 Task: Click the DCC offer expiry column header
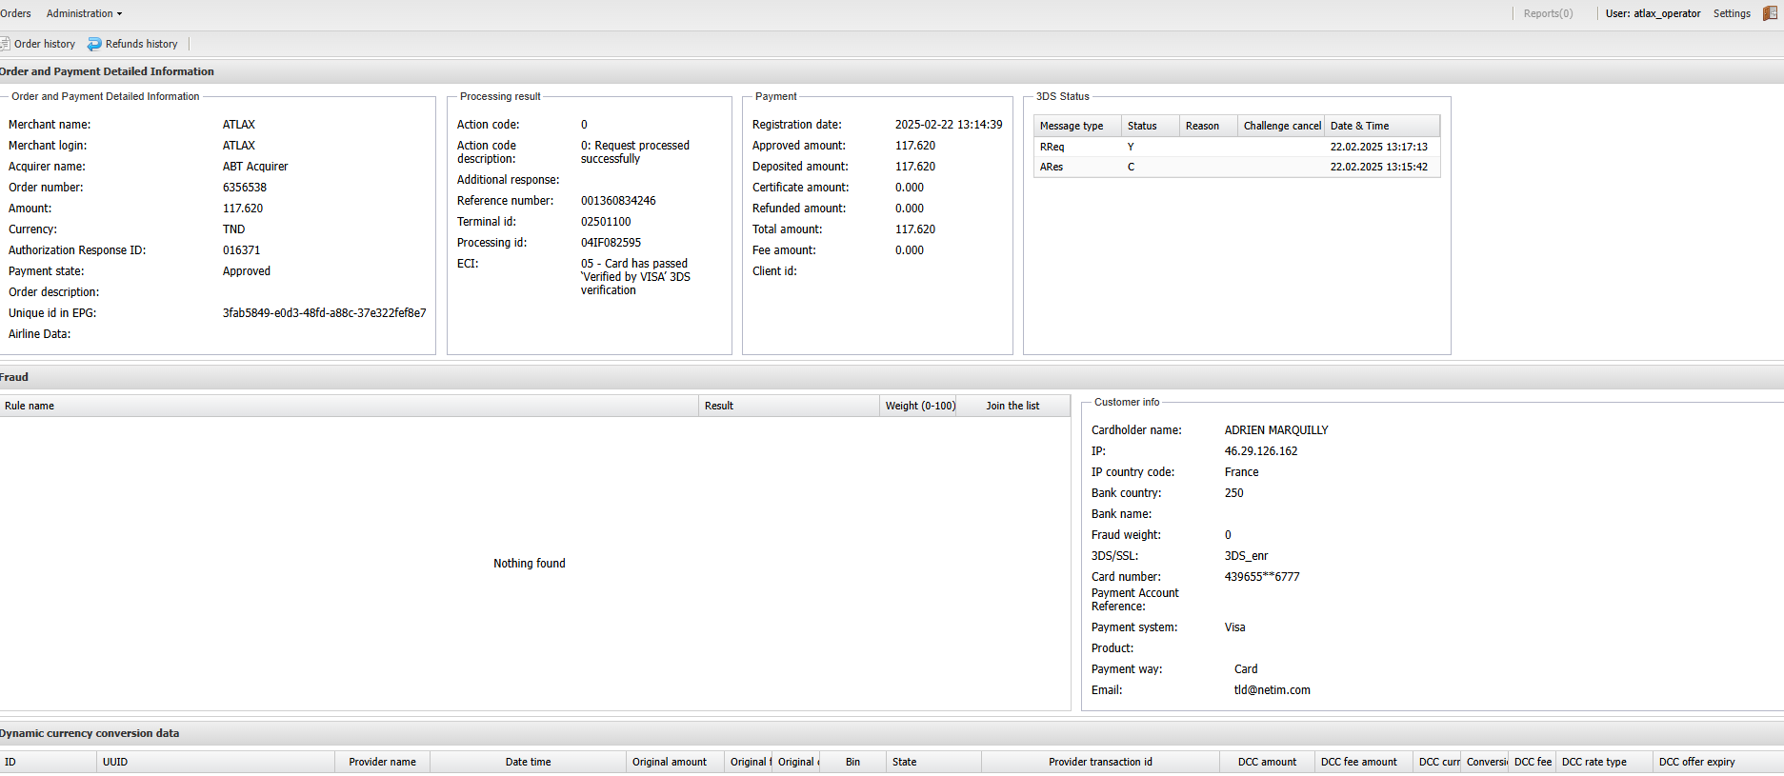point(1696,762)
